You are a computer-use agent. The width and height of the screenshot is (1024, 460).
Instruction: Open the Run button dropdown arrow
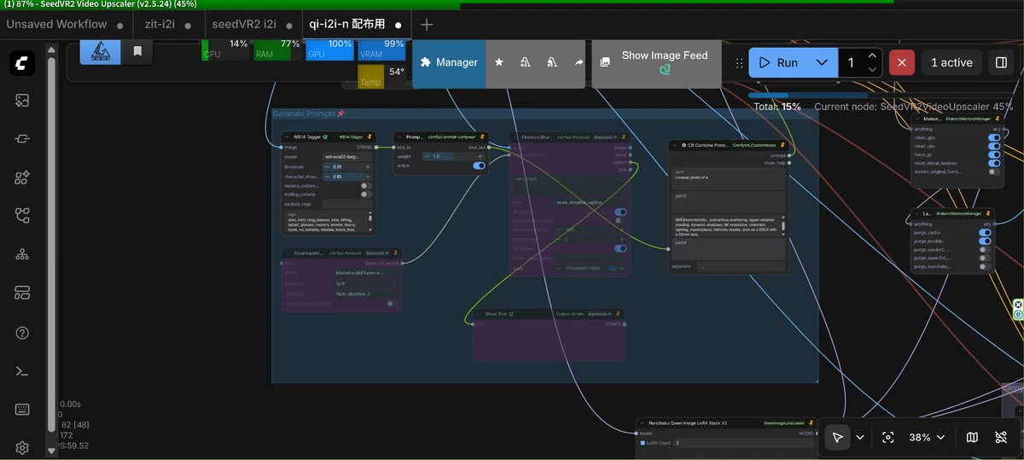[x=822, y=62]
